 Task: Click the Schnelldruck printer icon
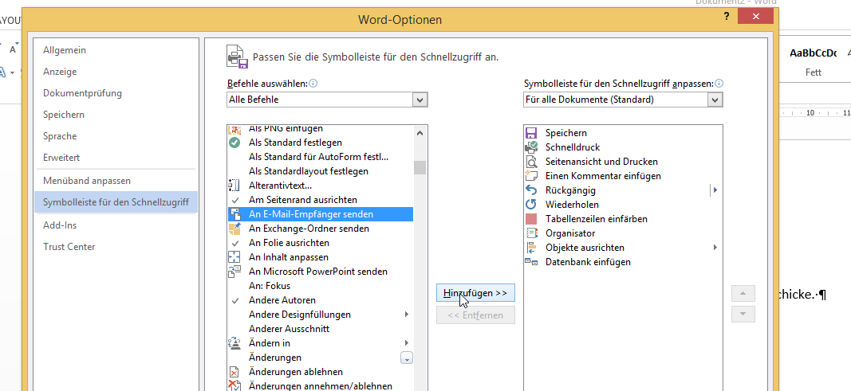(531, 147)
